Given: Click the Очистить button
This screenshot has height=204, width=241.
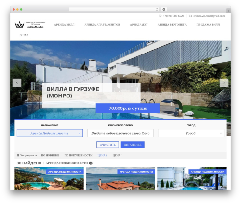Looking at the screenshot, I should point(107,145).
